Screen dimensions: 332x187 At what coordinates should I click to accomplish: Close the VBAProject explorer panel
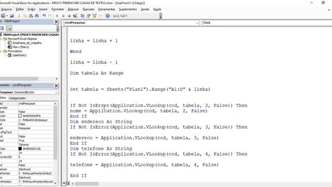click(x=57, y=22)
